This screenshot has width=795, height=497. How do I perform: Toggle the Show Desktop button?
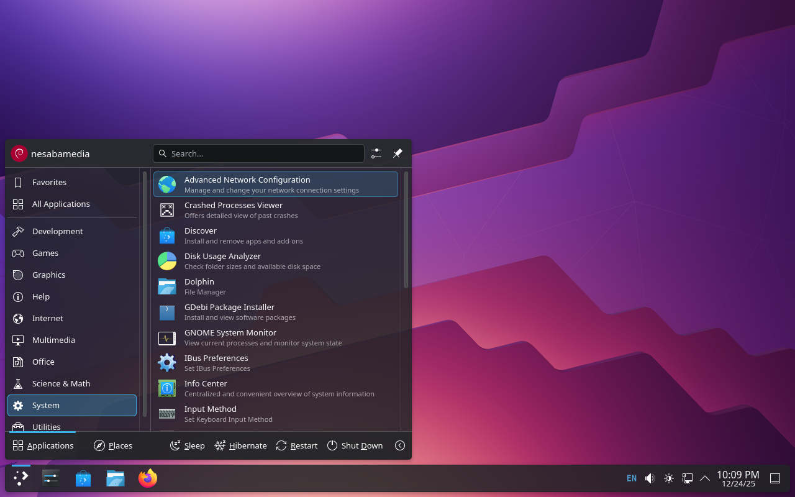click(x=775, y=478)
